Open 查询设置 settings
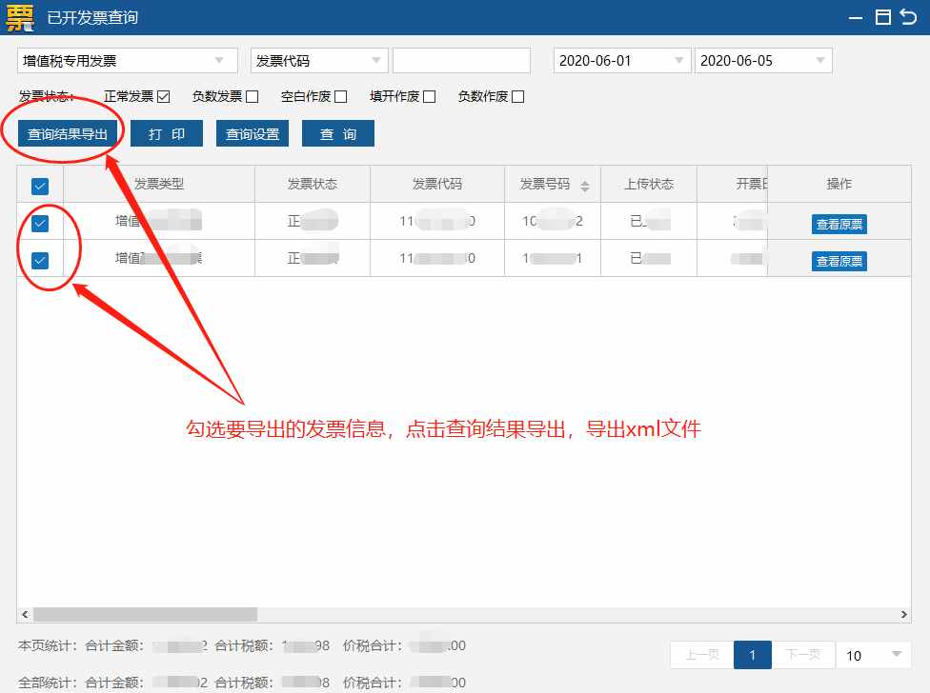This screenshot has width=930, height=693. pos(253,134)
